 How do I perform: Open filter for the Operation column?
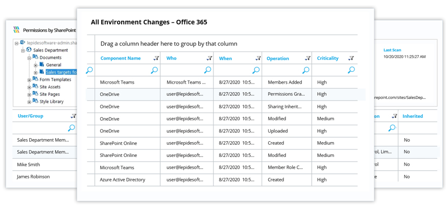pos(307,59)
